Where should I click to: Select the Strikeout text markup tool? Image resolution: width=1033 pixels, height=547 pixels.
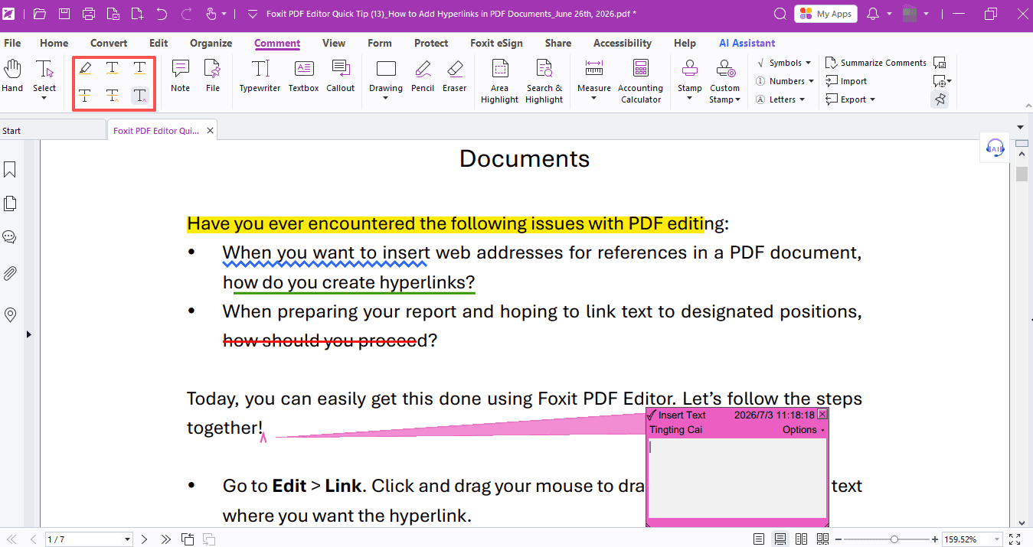(x=85, y=96)
